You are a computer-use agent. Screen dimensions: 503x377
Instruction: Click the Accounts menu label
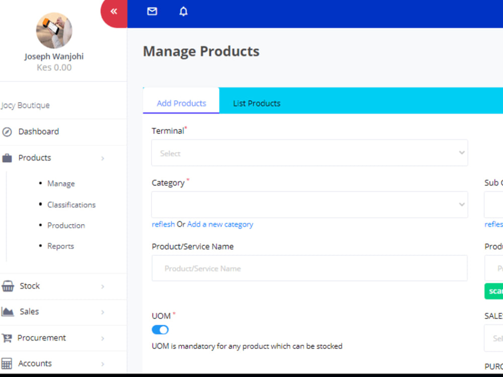point(35,363)
